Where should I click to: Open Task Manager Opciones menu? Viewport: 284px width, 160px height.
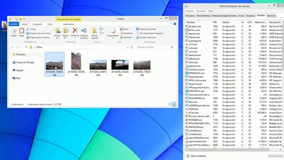click(201, 11)
